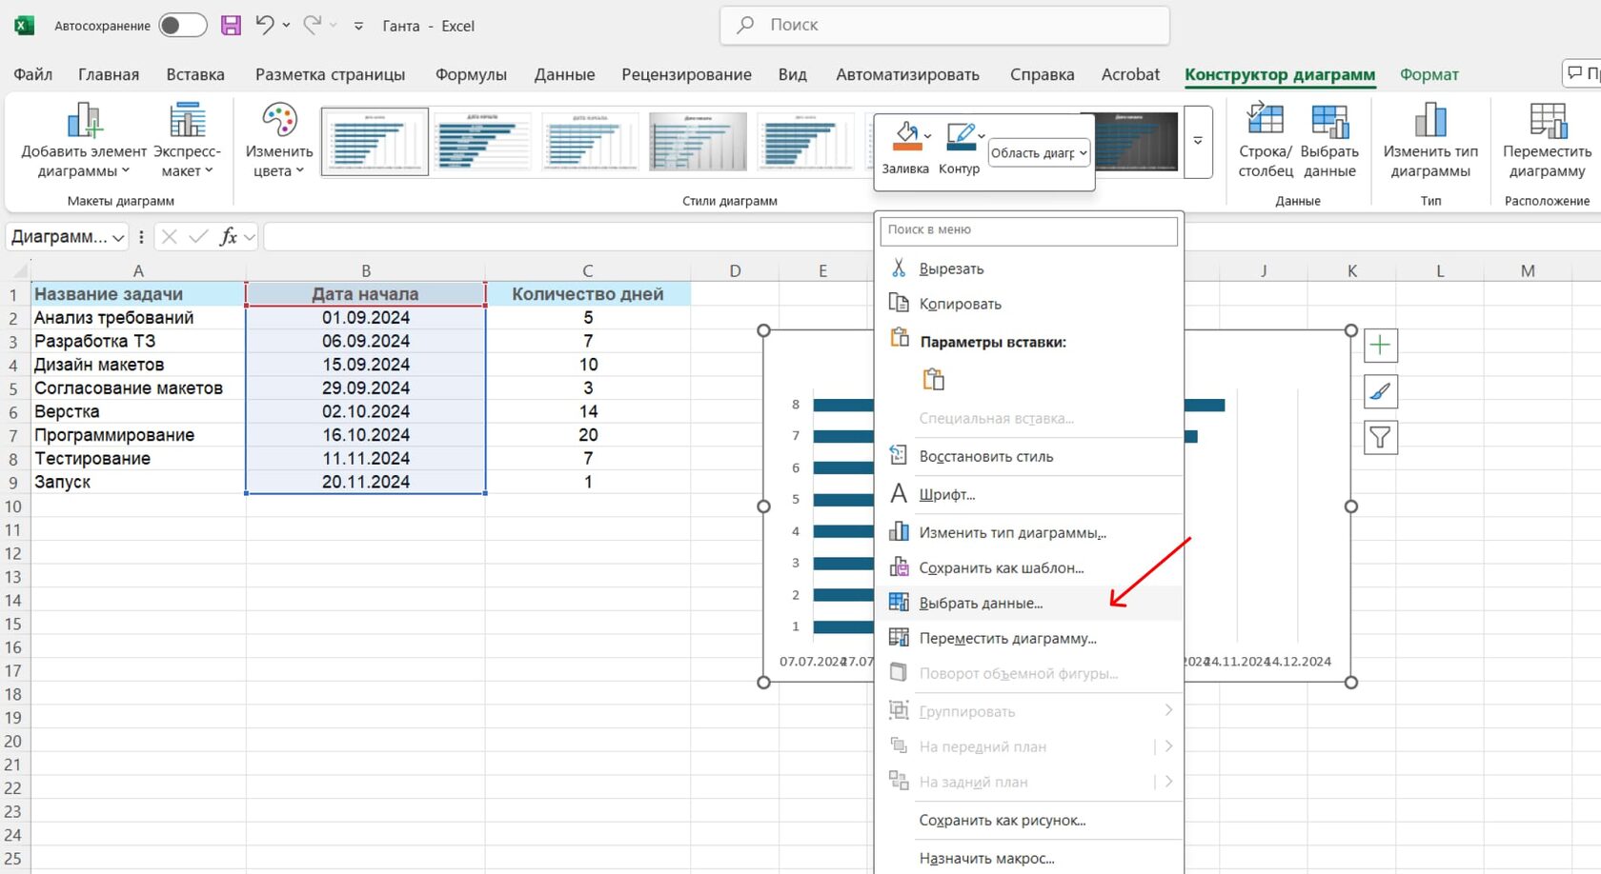Switch to the Главная tab
The height and width of the screenshot is (874, 1601).
click(109, 74)
